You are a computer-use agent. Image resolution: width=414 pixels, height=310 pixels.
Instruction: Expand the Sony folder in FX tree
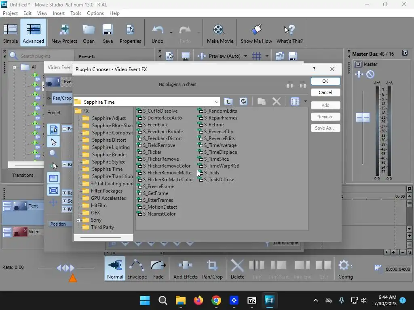click(78, 220)
